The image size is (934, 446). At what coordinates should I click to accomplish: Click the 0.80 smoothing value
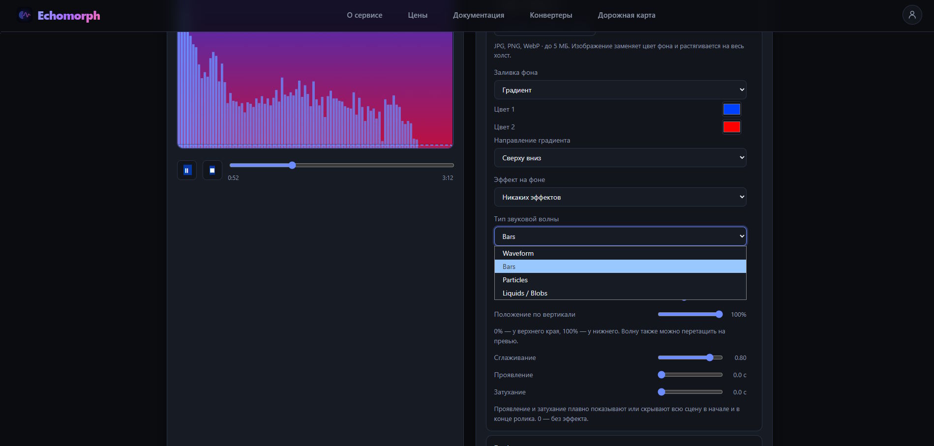click(740, 358)
